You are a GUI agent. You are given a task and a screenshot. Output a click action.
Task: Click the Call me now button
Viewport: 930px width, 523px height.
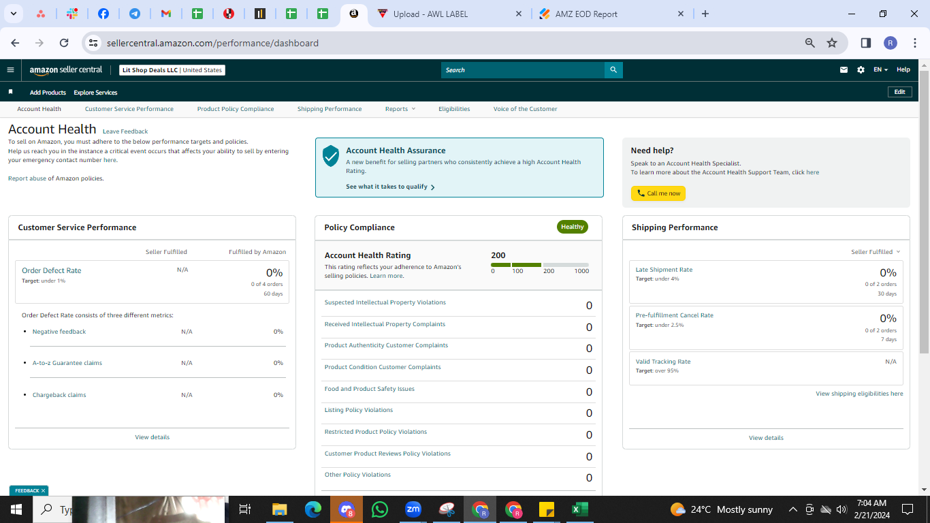(x=658, y=193)
